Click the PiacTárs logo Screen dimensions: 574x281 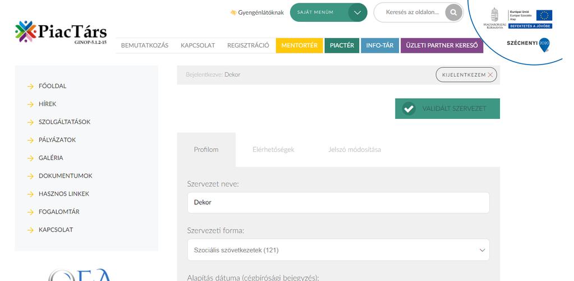61,33
